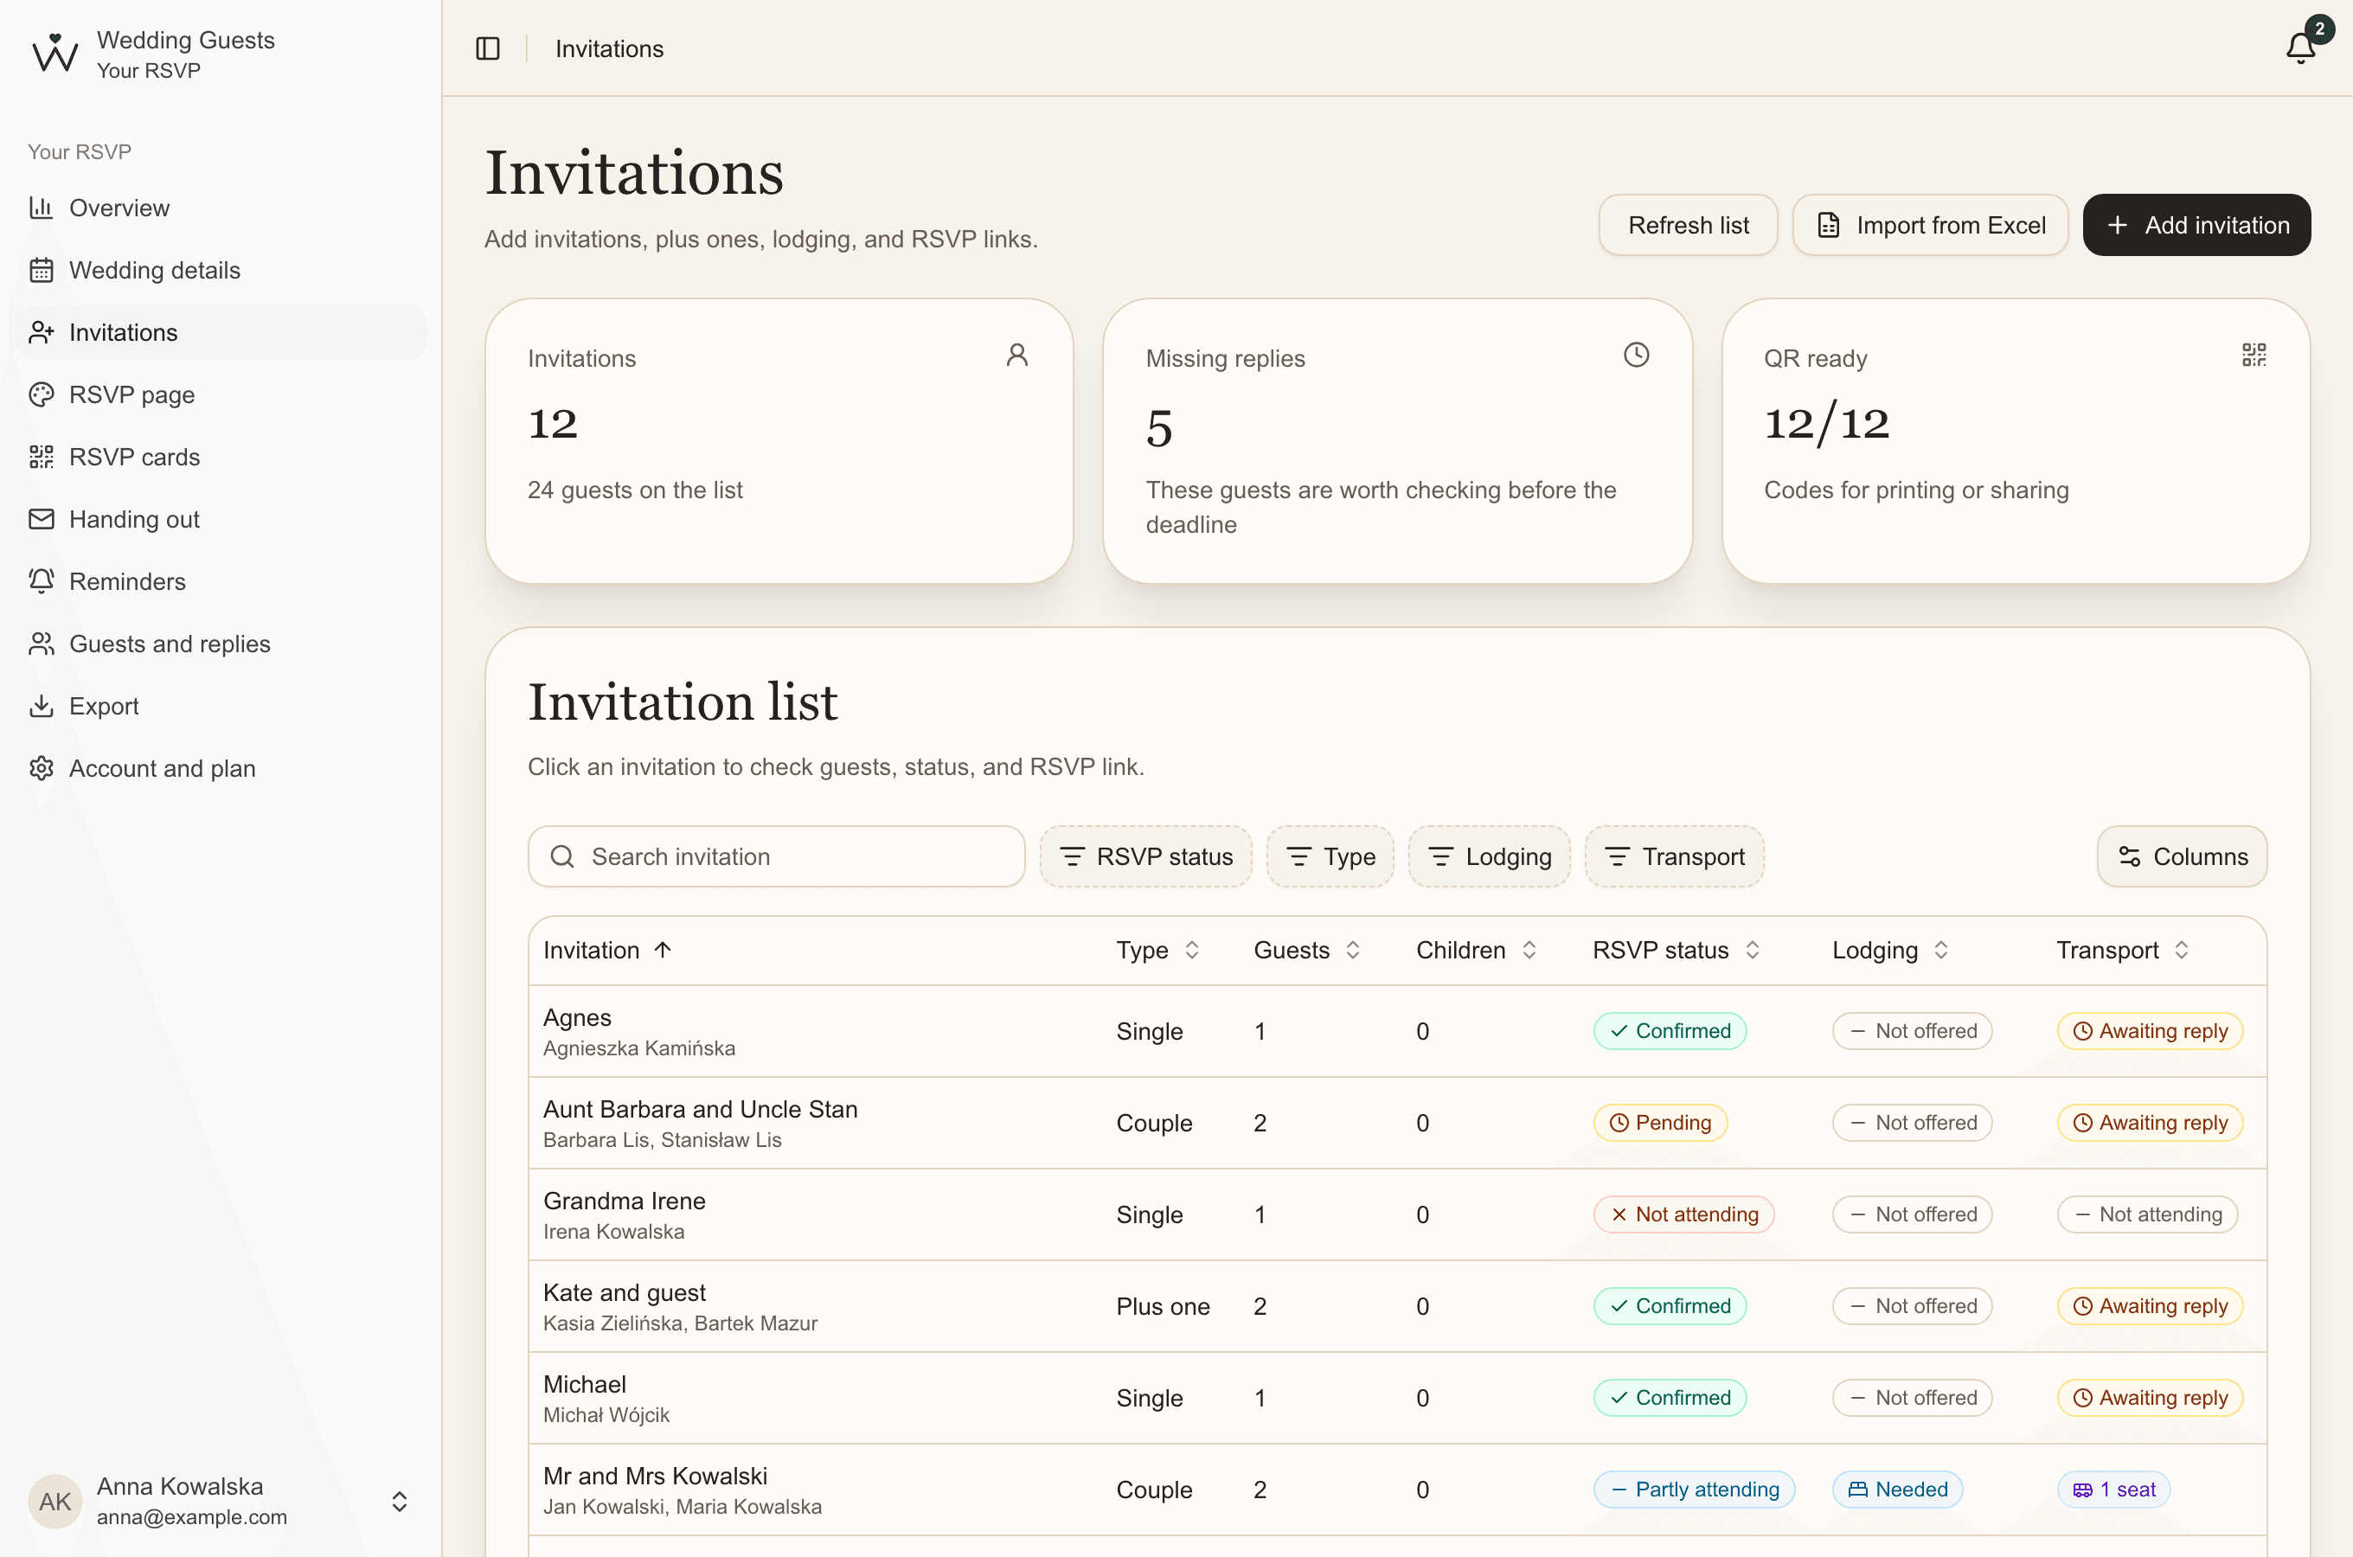
Task: Click the Reminders bell icon
Action: pos(41,581)
